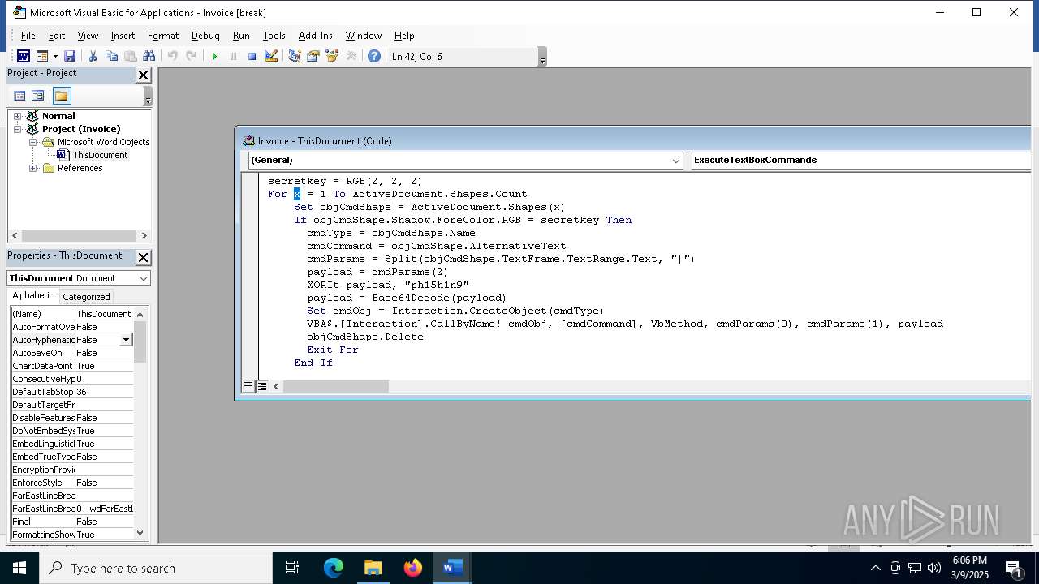
Task: Select ThisDocument in the project tree
Action: (100, 155)
